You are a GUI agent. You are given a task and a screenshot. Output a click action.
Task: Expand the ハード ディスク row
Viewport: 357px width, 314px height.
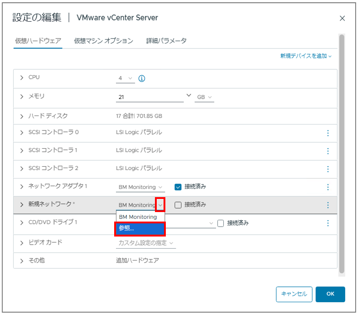click(22, 116)
